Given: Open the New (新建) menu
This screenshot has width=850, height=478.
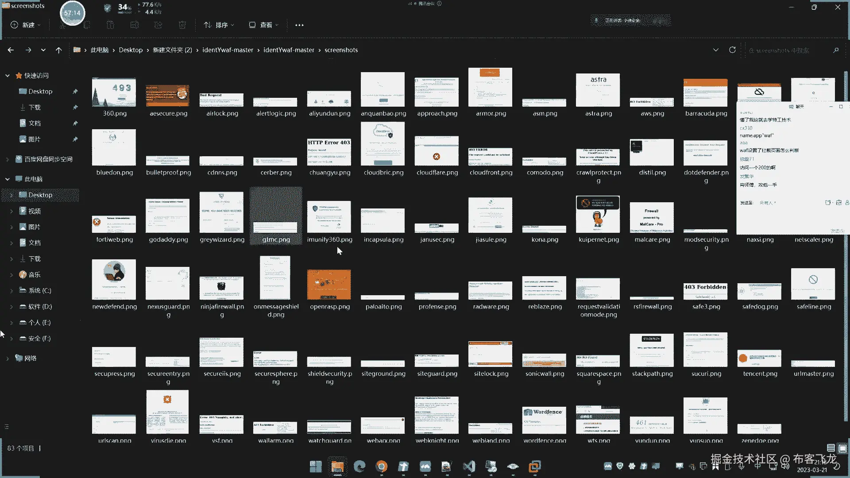Looking at the screenshot, I should pyautogui.click(x=26, y=25).
